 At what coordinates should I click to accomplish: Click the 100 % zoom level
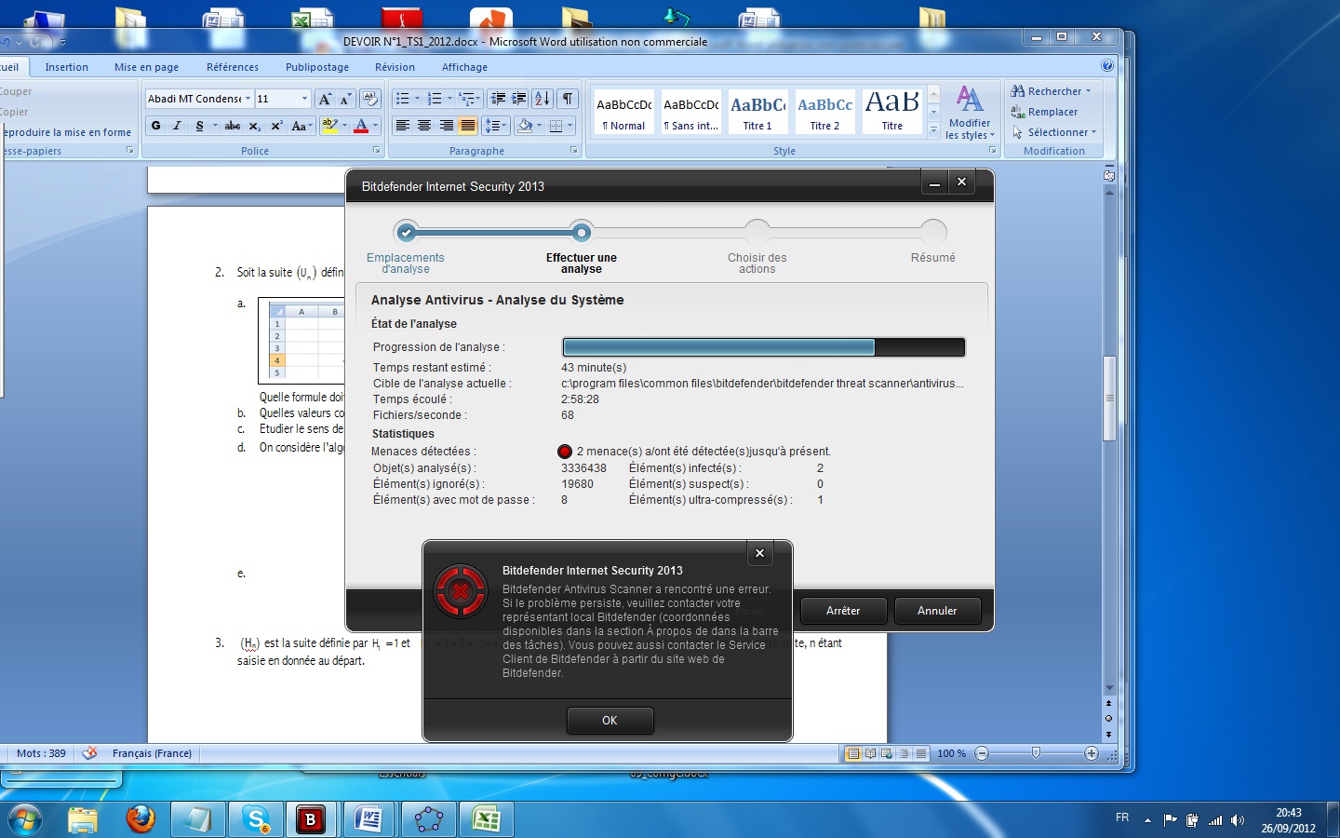951,753
